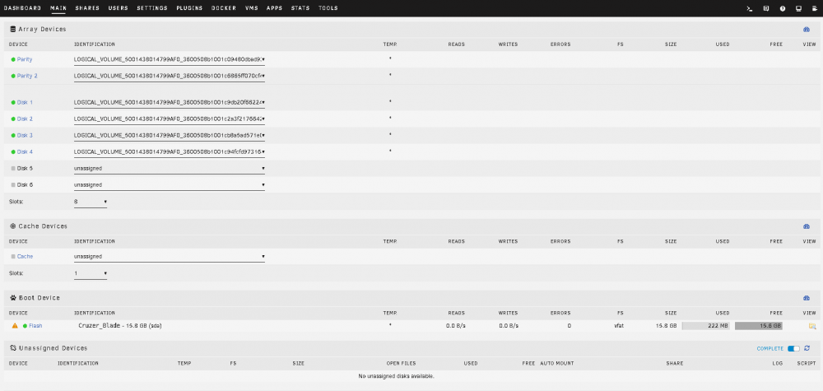
Task: Click the green status dot for Disk 2
Action: [13, 119]
